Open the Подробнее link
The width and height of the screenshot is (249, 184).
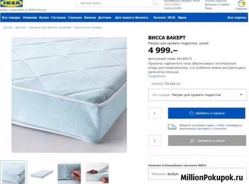(156, 76)
